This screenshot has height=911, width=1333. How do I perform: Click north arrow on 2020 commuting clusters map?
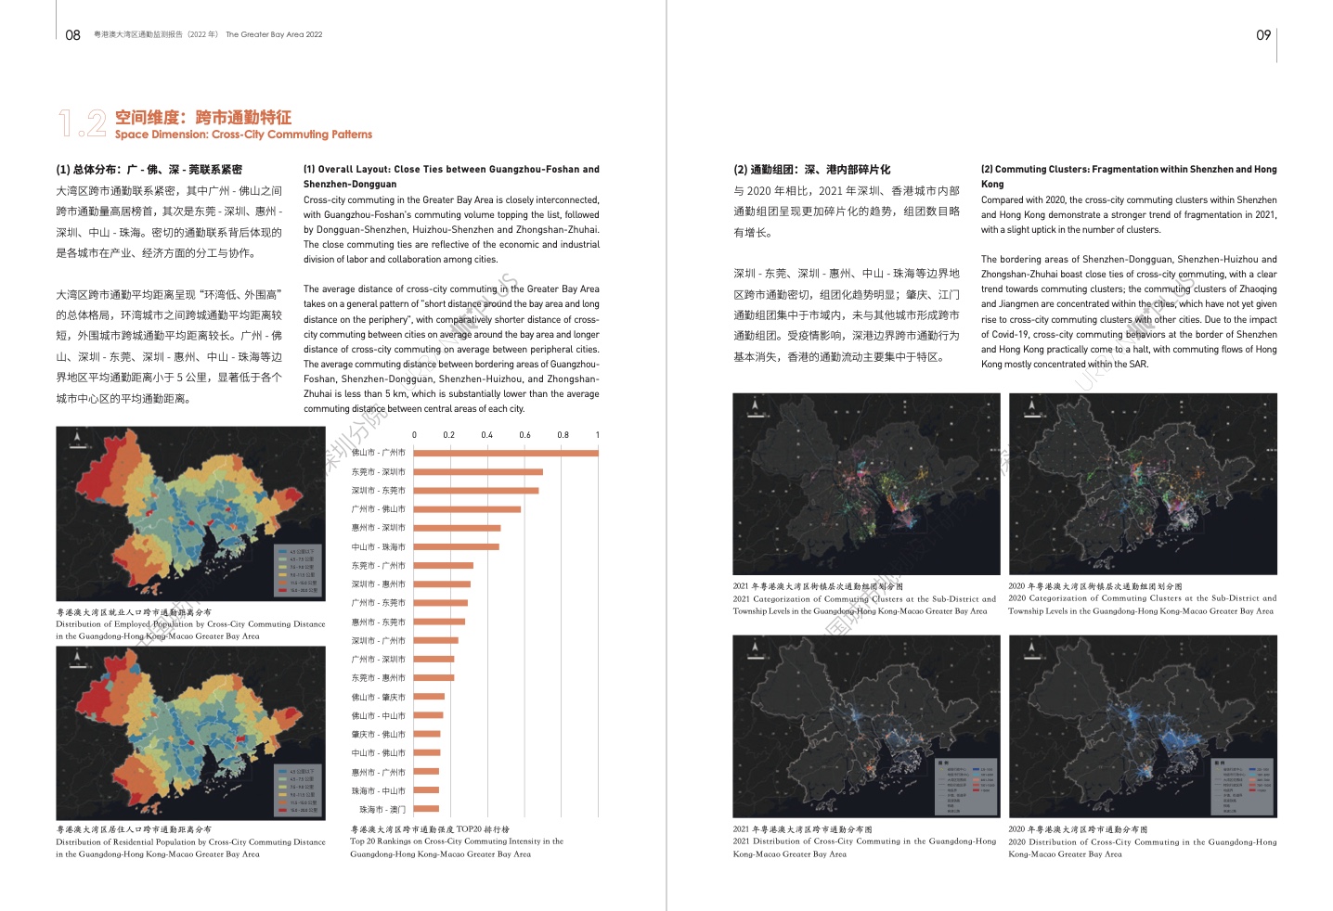point(1032,408)
